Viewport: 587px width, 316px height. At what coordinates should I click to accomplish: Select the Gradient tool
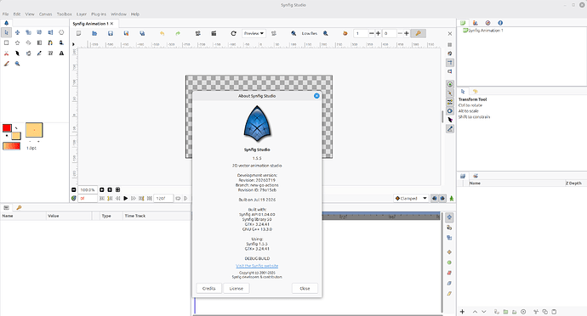[39, 43]
